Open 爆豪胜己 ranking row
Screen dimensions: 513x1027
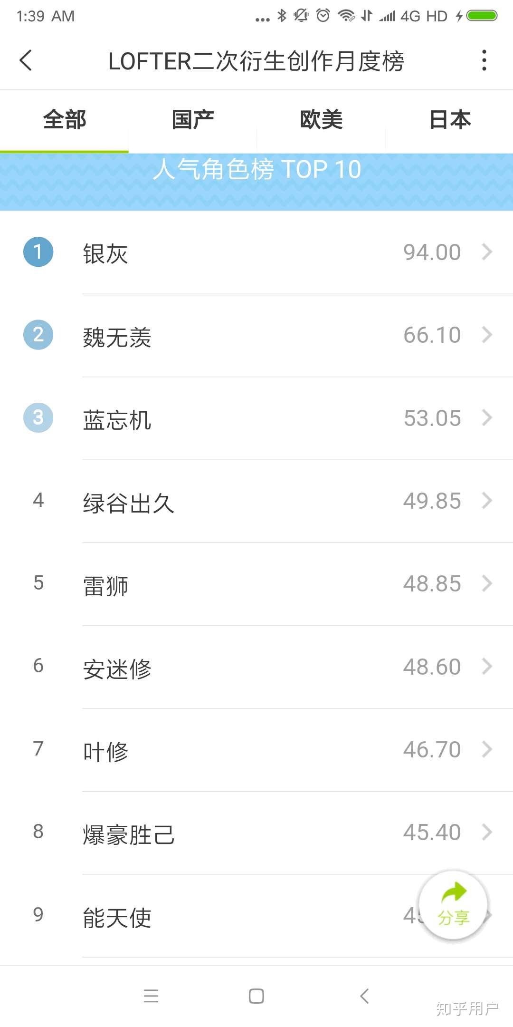(256, 833)
